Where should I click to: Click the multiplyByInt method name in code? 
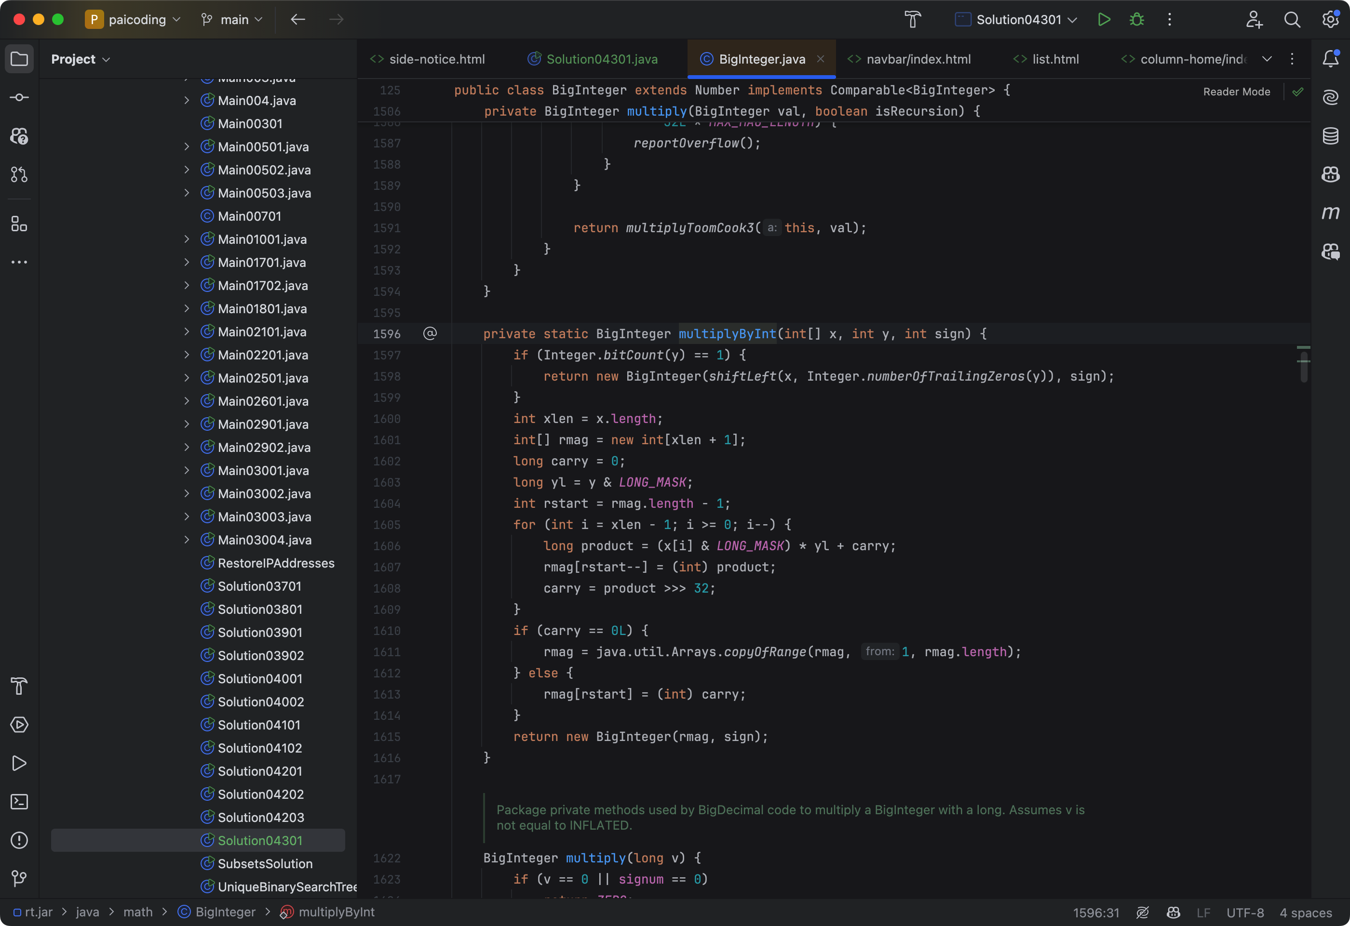(727, 334)
